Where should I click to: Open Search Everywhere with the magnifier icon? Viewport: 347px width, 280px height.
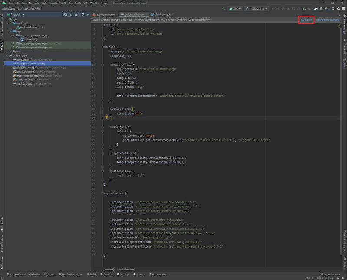[332, 8]
